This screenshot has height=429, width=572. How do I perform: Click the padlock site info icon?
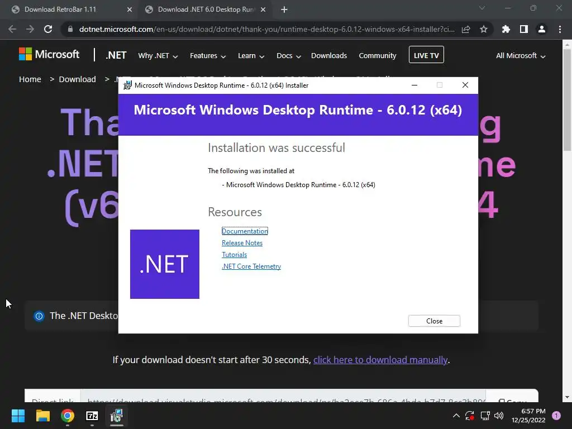click(70, 29)
